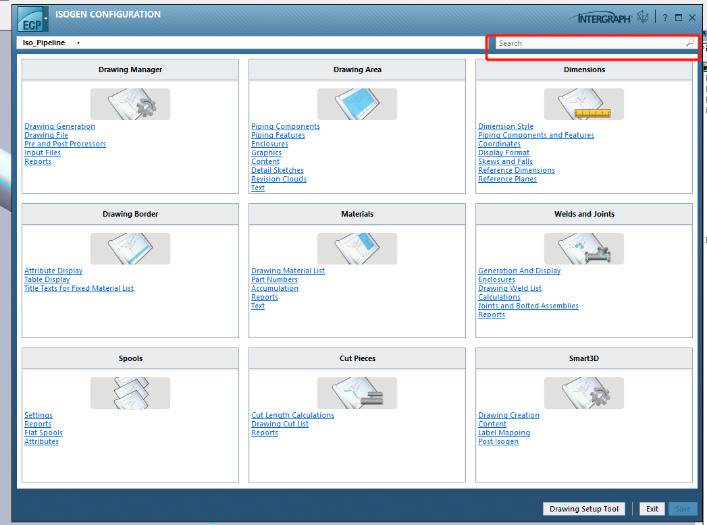707x525 pixels.
Task: Click the Intergraph emblem icon
Action: click(643, 18)
